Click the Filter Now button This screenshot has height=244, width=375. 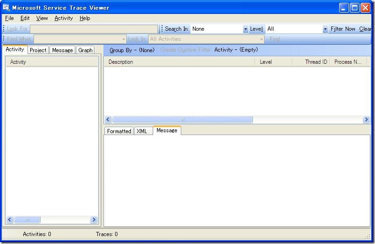(343, 29)
